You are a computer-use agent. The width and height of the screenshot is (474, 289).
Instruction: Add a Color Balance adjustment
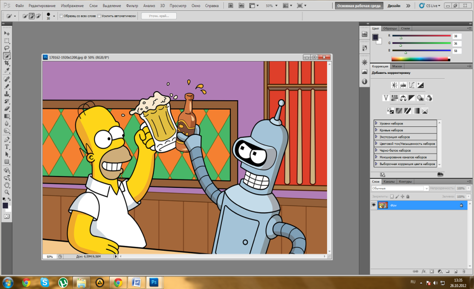point(403,98)
